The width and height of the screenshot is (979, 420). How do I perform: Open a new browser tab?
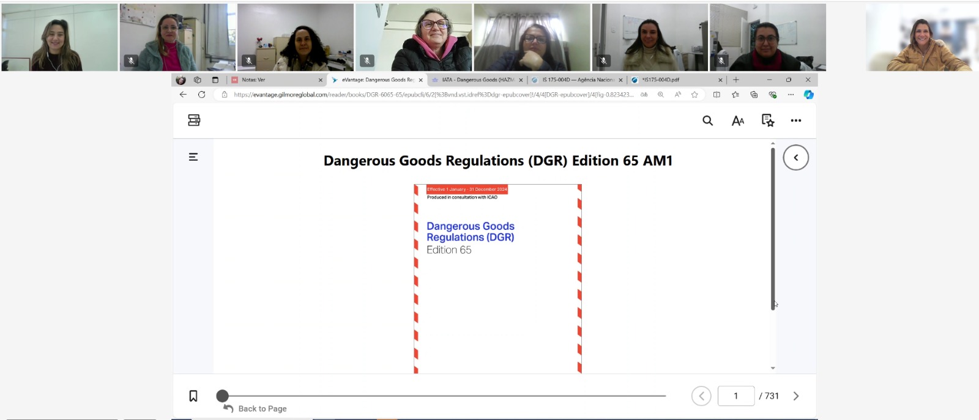tap(736, 80)
